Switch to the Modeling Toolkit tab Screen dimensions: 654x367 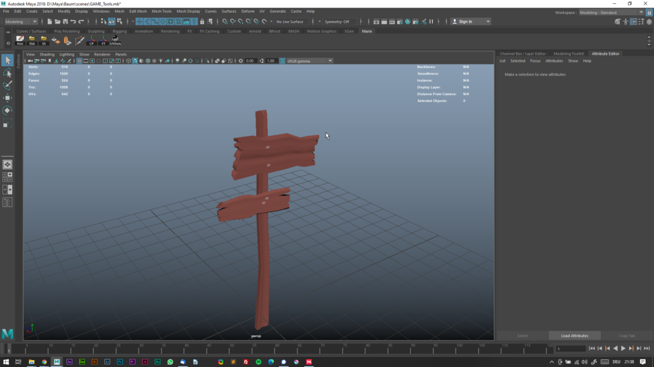point(568,54)
